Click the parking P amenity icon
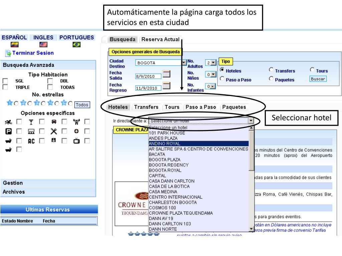The height and width of the screenshot is (256, 342). (x=8, y=131)
